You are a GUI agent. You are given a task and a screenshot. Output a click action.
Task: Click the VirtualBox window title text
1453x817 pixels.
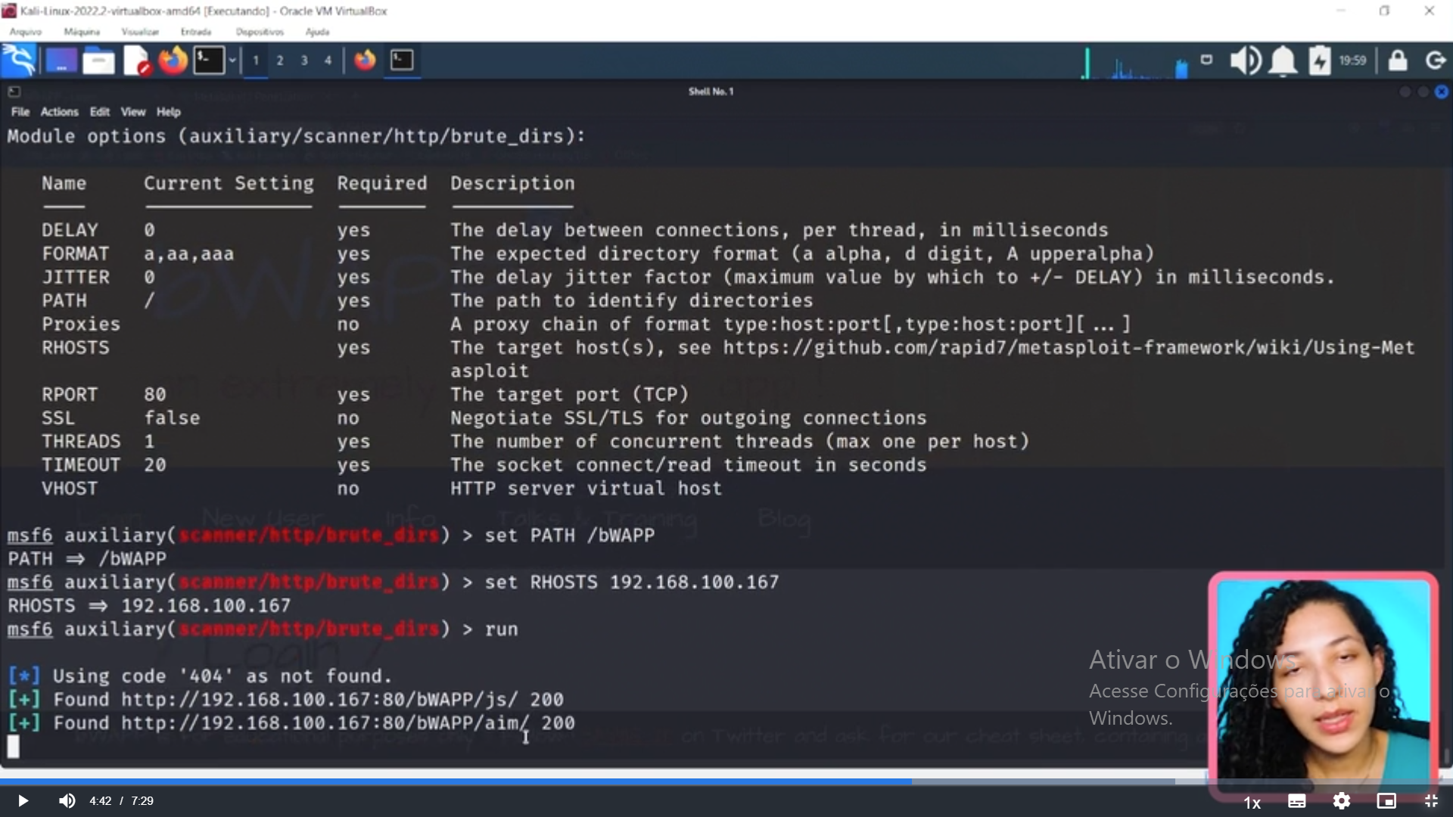point(204,11)
